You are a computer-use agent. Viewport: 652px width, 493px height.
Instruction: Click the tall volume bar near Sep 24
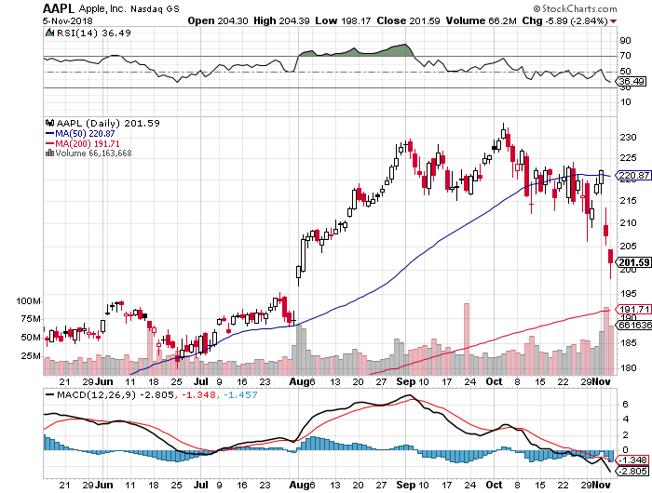click(467, 339)
